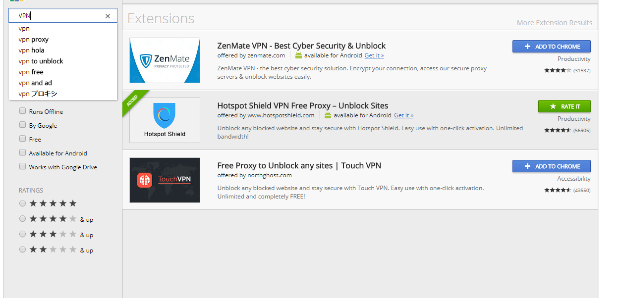621x298 pixels.
Task: Click the RATINGS section heading
Action: tap(31, 191)
